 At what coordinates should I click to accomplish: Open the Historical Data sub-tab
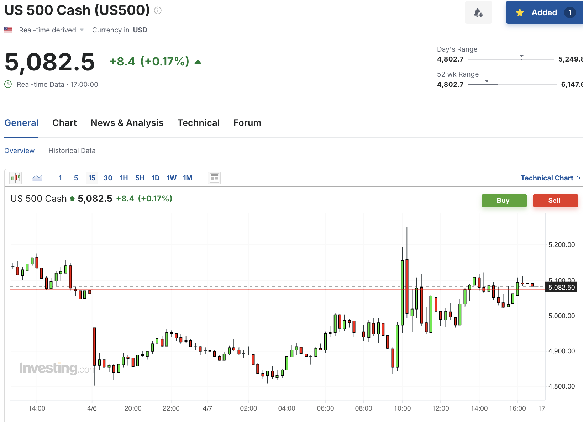coord(72,151)
